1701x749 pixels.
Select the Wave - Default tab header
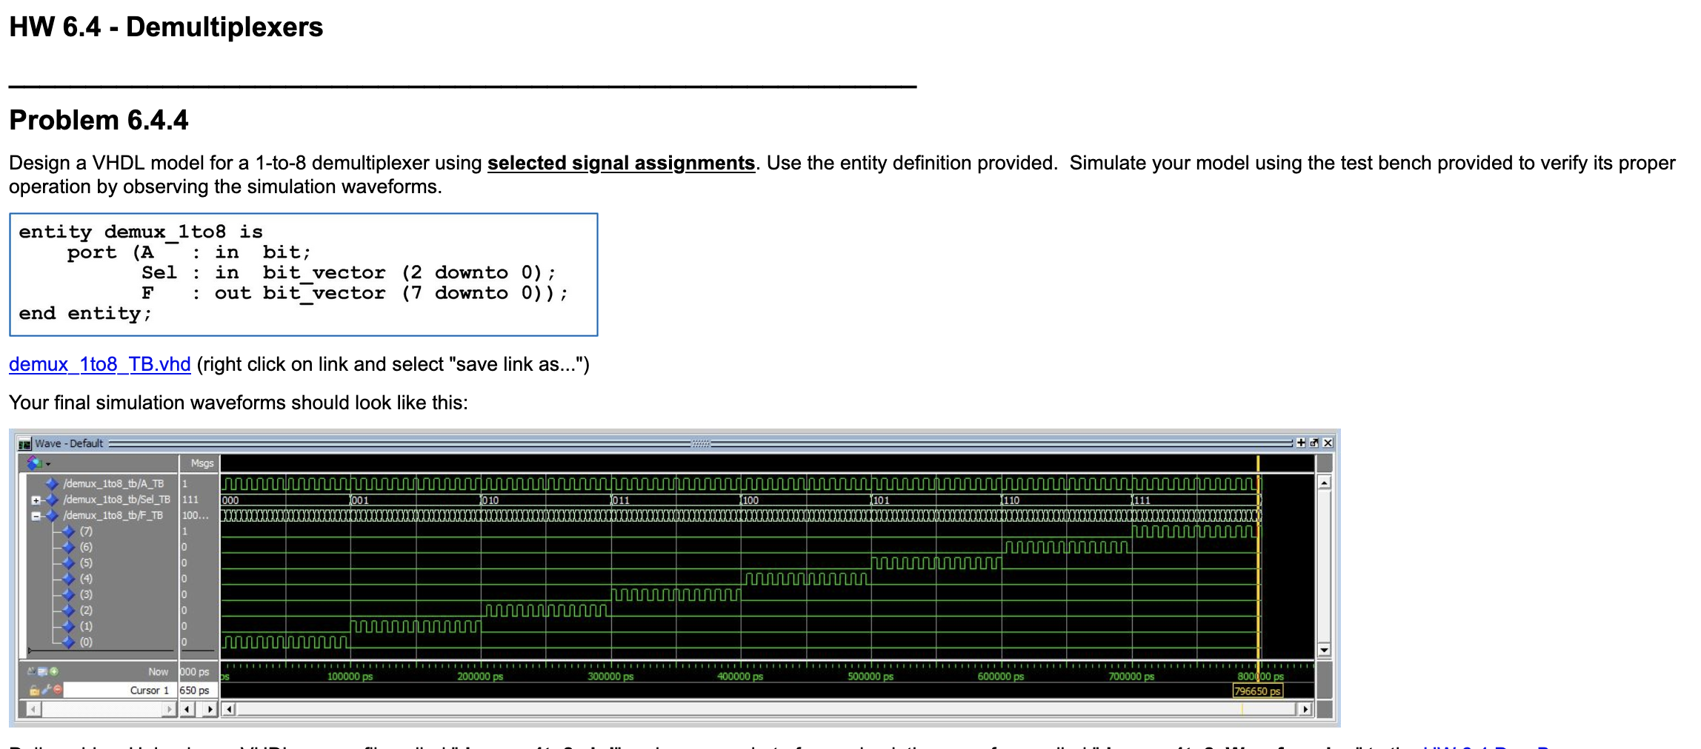click(69, 443)
